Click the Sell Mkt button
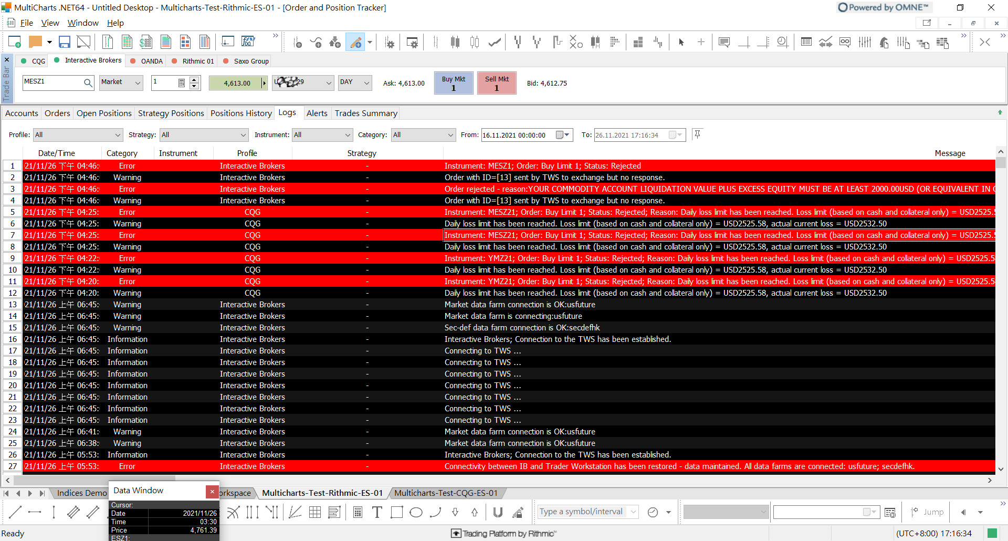 click(x=497, y=83)
